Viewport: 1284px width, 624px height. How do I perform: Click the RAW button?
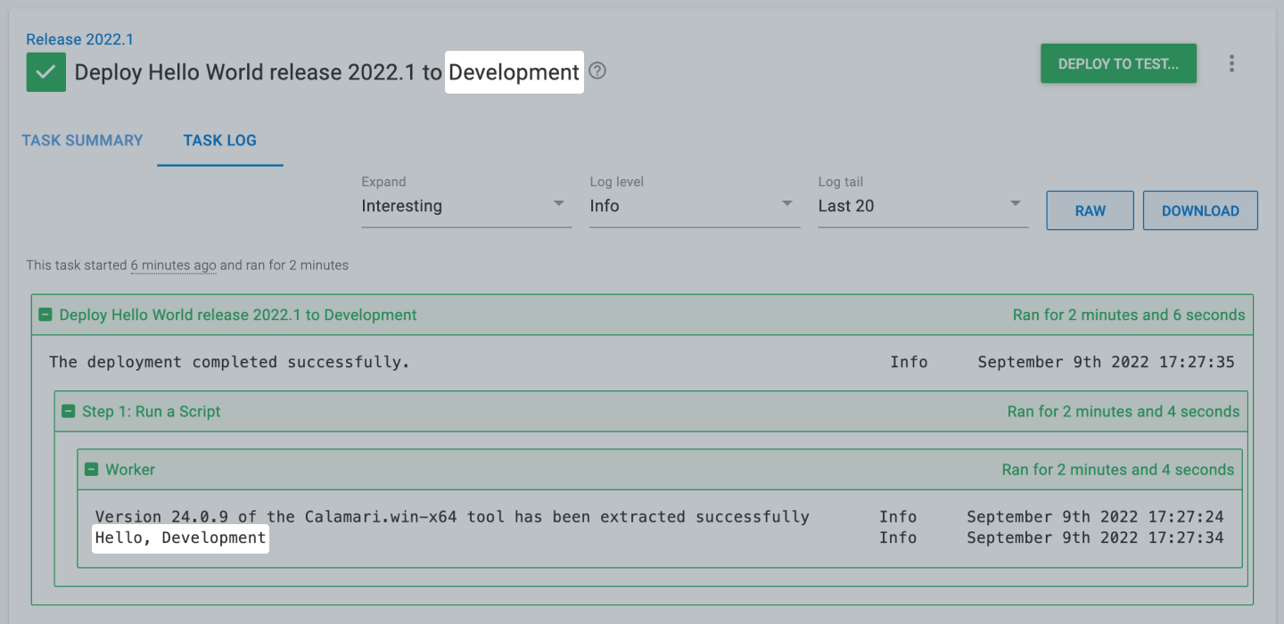click(x=1090, y=210)
